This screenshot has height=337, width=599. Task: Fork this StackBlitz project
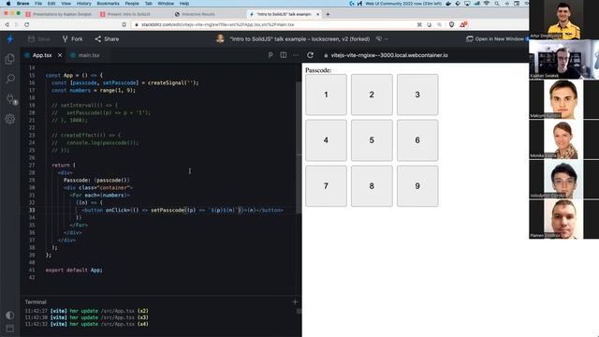(x=73, y=39)
